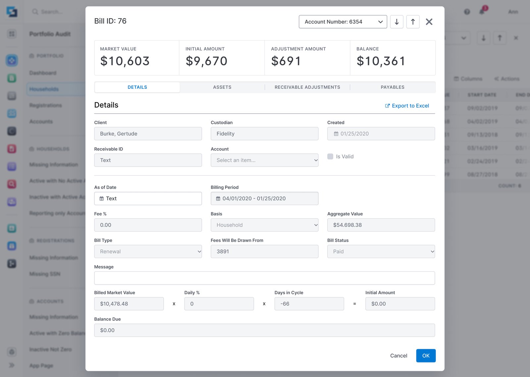This screenshot has width=530, height=377.
Task: Toggle the Is Valid checkbox
Action: (x=330, y=156)
